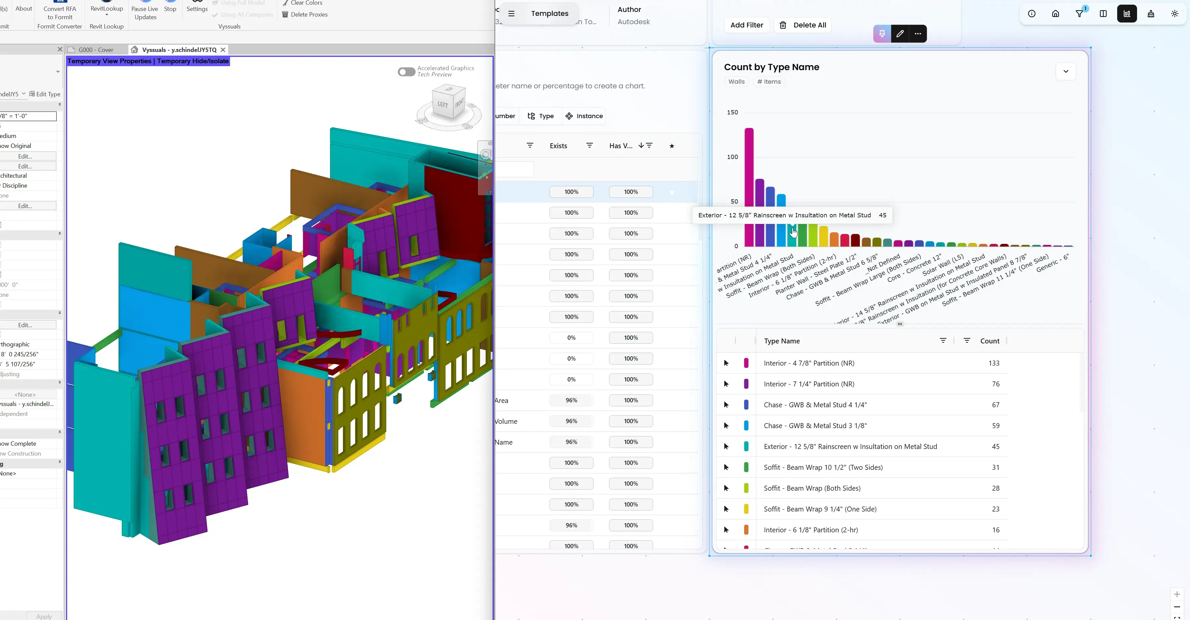Toggle the Instance parameter filter
Viewport: 1190px width, 620px height.
tap(584, 116)
